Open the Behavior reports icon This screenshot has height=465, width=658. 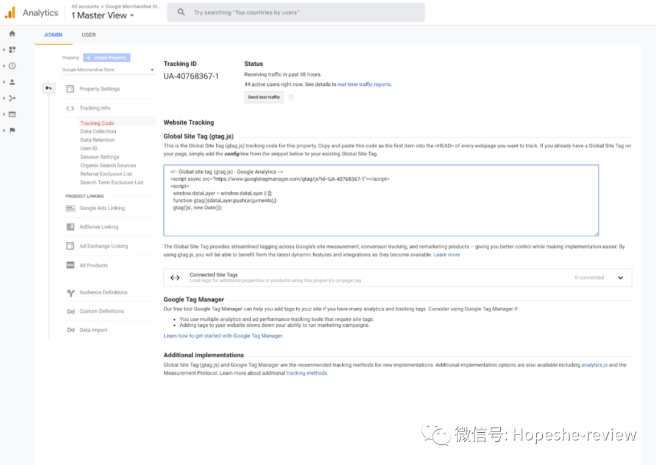tap(11, 113)
